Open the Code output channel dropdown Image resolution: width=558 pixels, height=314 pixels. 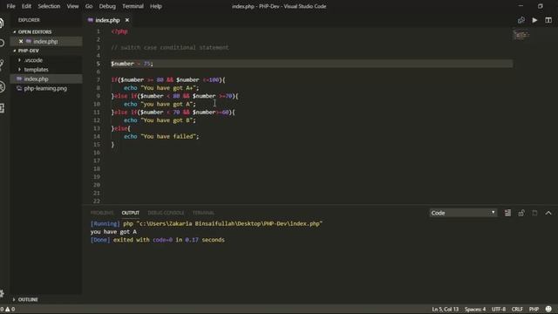[463, 213]
